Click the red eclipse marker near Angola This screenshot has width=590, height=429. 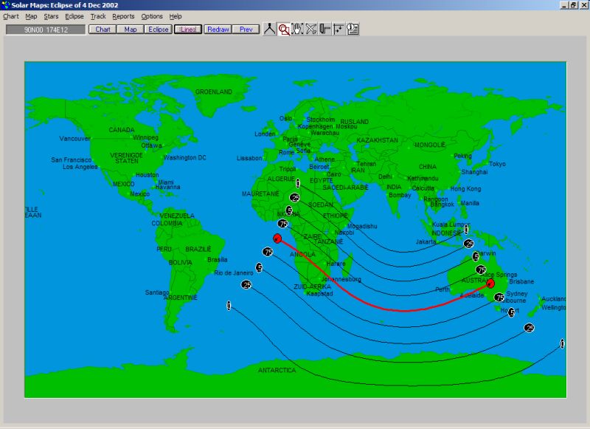click(277, 238)
